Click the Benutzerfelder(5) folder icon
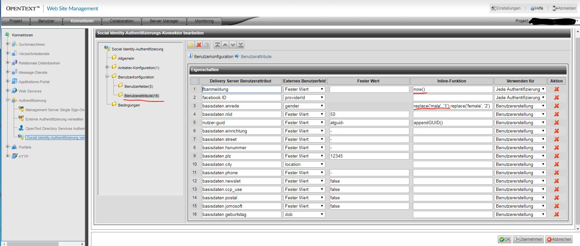This screenshot has width=580, height=246. (120, 86)
